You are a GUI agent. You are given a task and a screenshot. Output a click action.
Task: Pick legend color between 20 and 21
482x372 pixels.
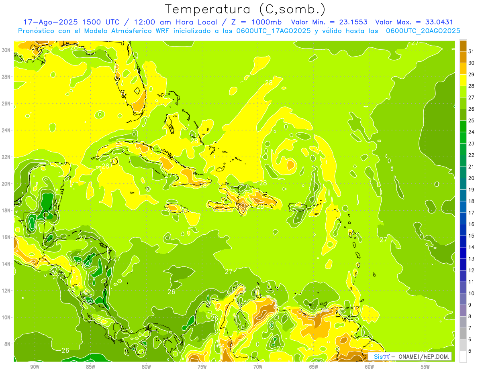[x=463, y=172]
